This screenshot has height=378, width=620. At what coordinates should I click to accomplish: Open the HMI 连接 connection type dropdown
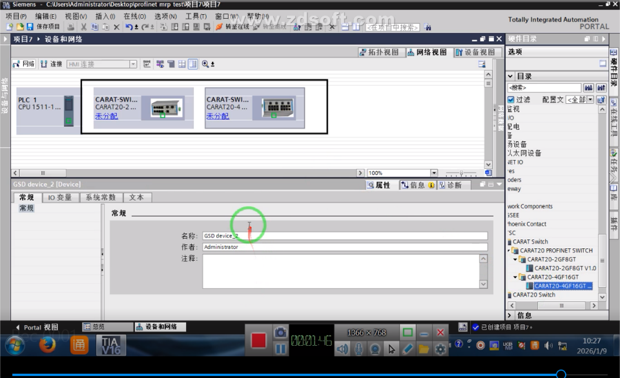tap(133, 64)
